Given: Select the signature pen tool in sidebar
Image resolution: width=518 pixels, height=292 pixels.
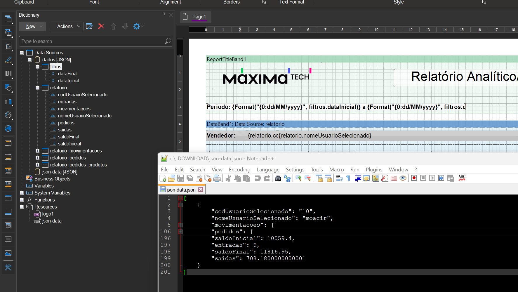Looking at the screenshot, I should pos(8,60).
